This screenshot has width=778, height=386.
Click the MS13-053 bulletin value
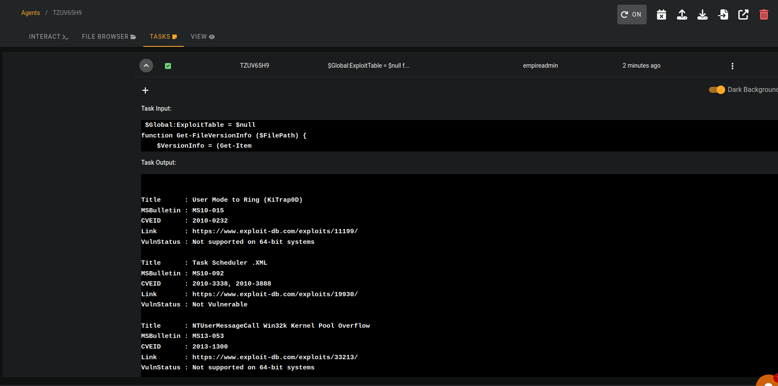click(x=208, y=336)
